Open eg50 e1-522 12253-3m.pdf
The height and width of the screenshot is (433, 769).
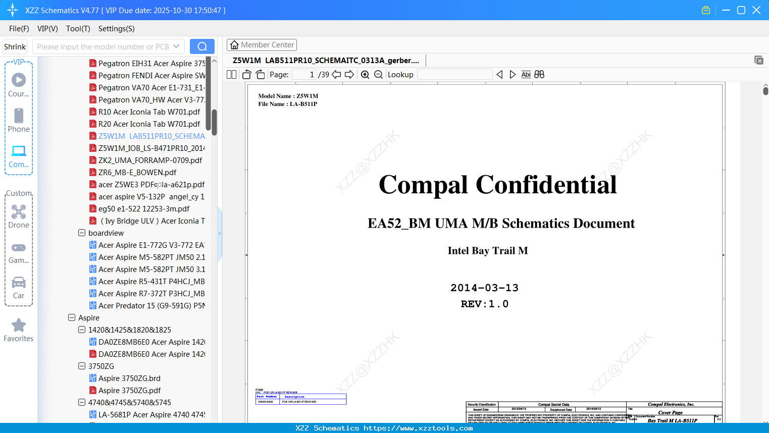pos(140,209)
